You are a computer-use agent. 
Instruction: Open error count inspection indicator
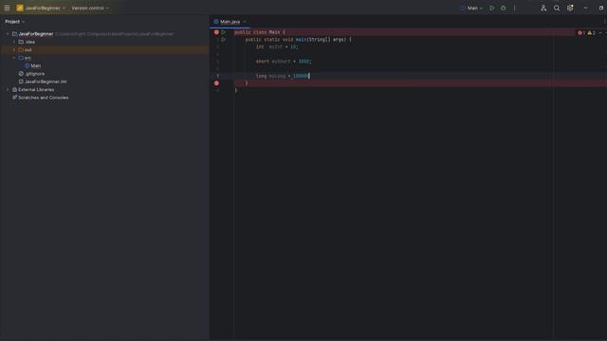[x=581, y=33]
